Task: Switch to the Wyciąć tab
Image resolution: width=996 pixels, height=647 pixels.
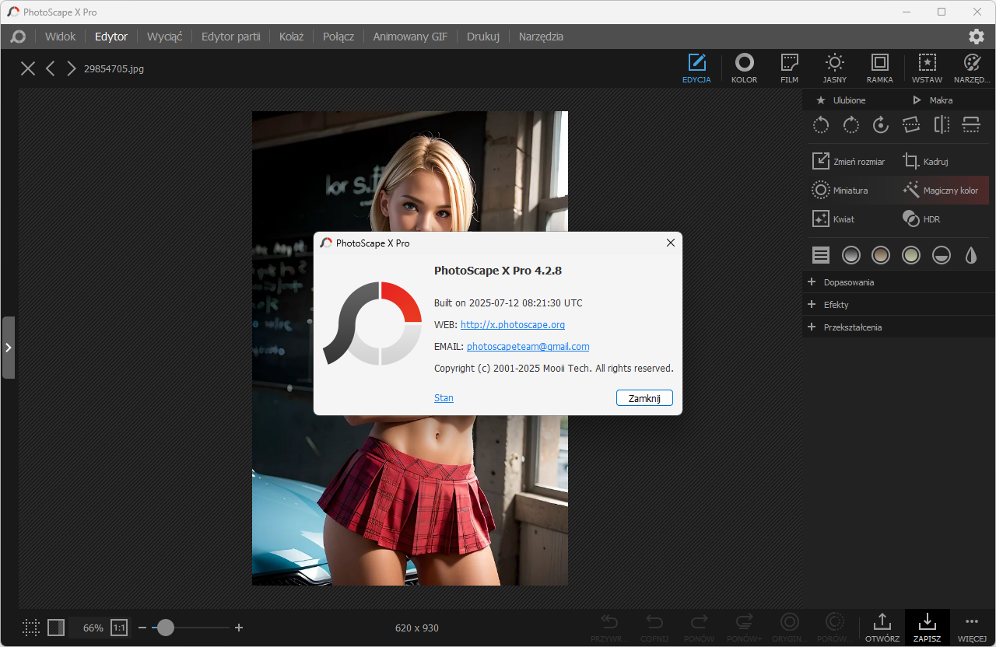Action: click(x=164, y=37)
